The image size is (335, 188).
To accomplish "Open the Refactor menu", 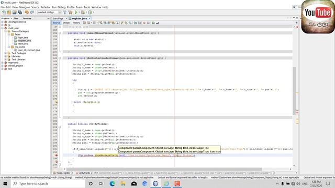I will (x=46, y=7).
